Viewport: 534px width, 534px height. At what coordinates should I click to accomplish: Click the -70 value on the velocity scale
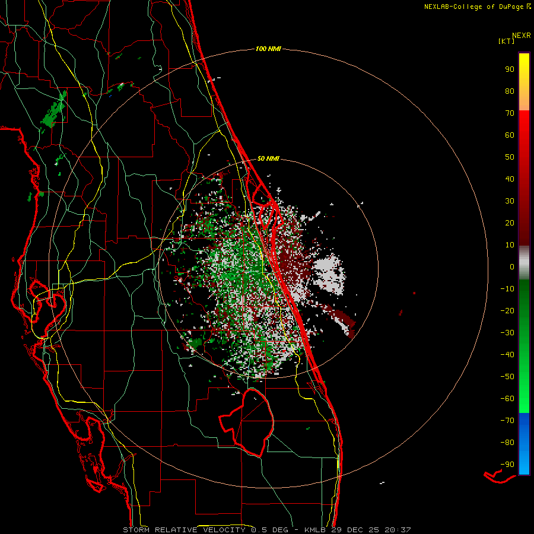(507, 421)
